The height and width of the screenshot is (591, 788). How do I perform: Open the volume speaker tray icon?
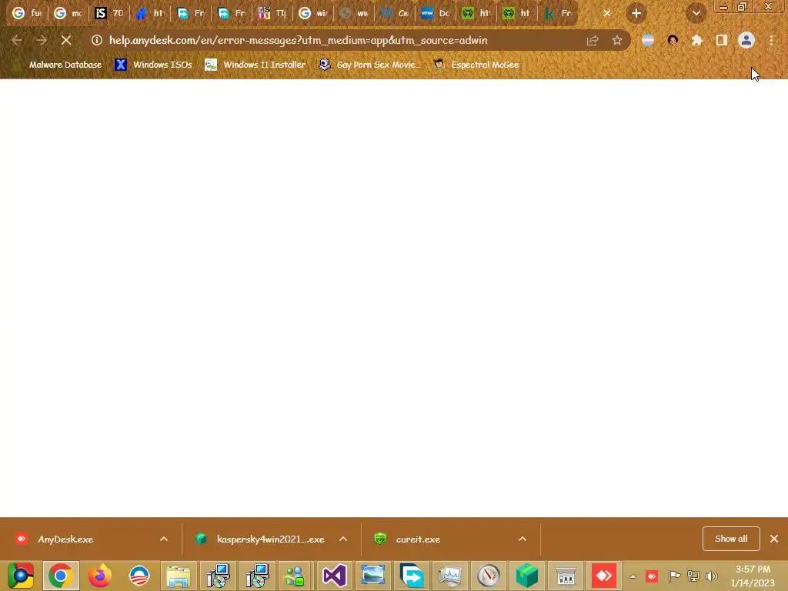(x=712, y=576)
